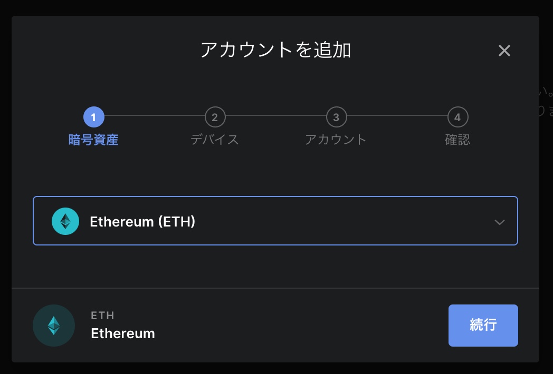Open the Ethereum (ETH) selection combo box
The image size is (553, 374).
coord(275,221)
